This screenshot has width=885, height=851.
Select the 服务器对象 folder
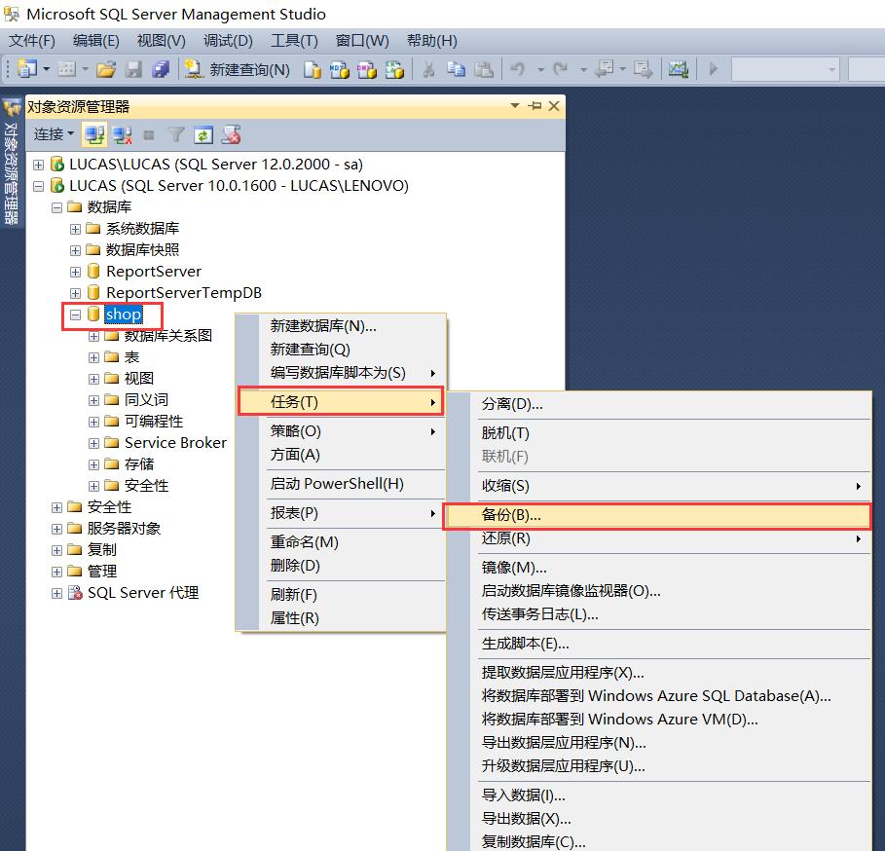[125, 528]
